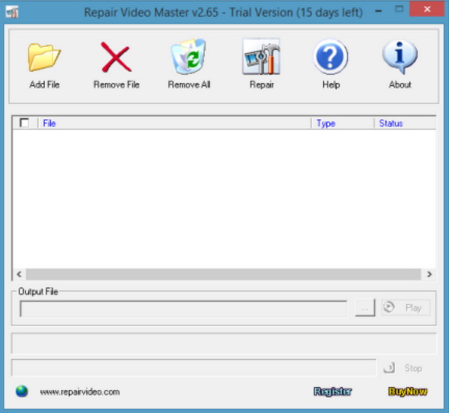
Task: Click the progress bar next to Stop
Action: pyautogui.click(x=194, y=367)
